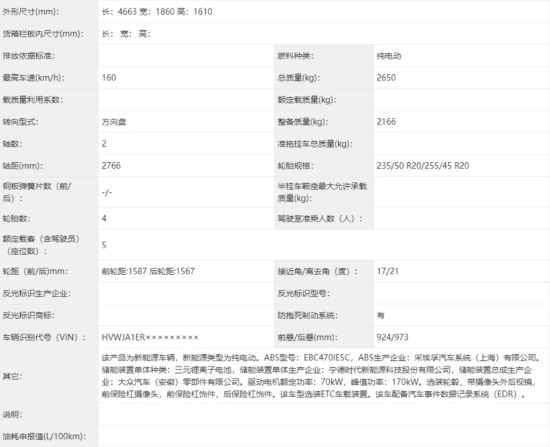The image size is (550, 447).
Task: Click the 轮胎数 label
Action: (16, 219)
